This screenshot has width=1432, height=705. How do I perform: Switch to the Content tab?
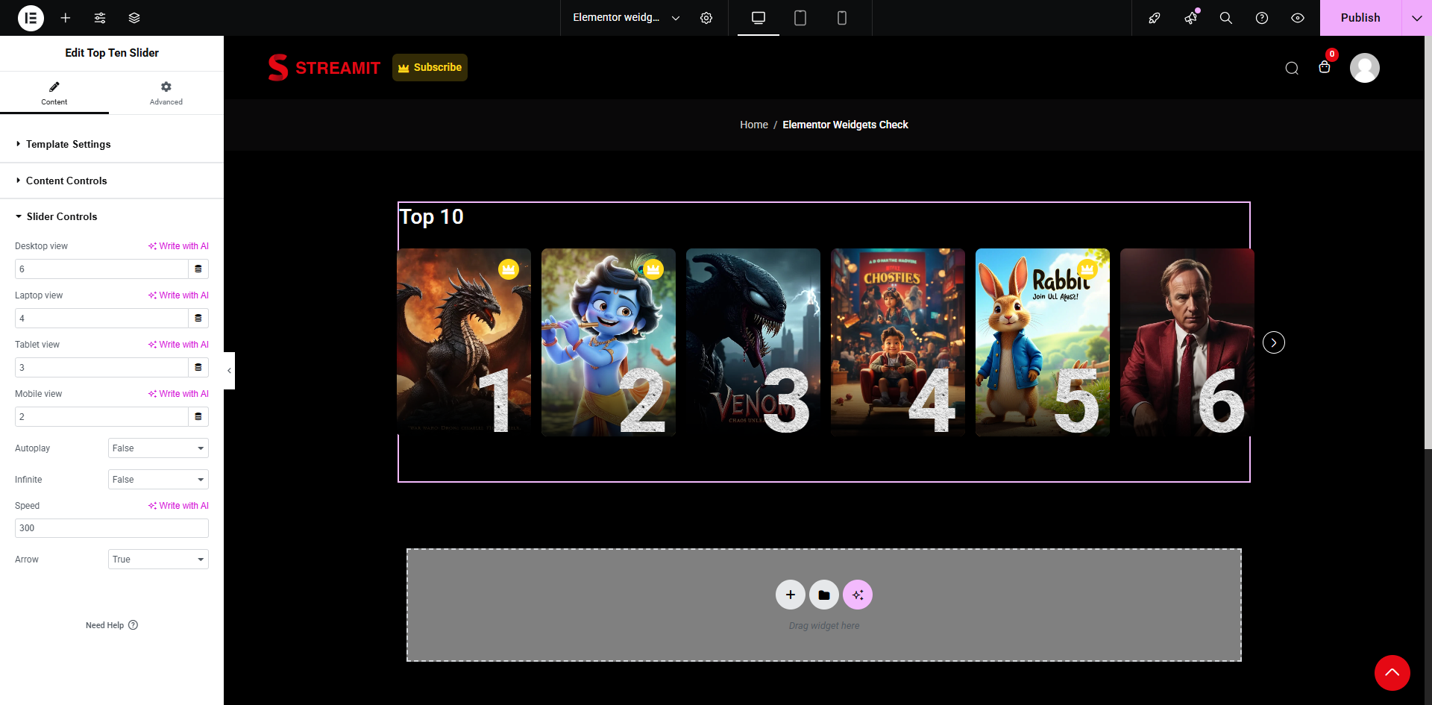54,93
